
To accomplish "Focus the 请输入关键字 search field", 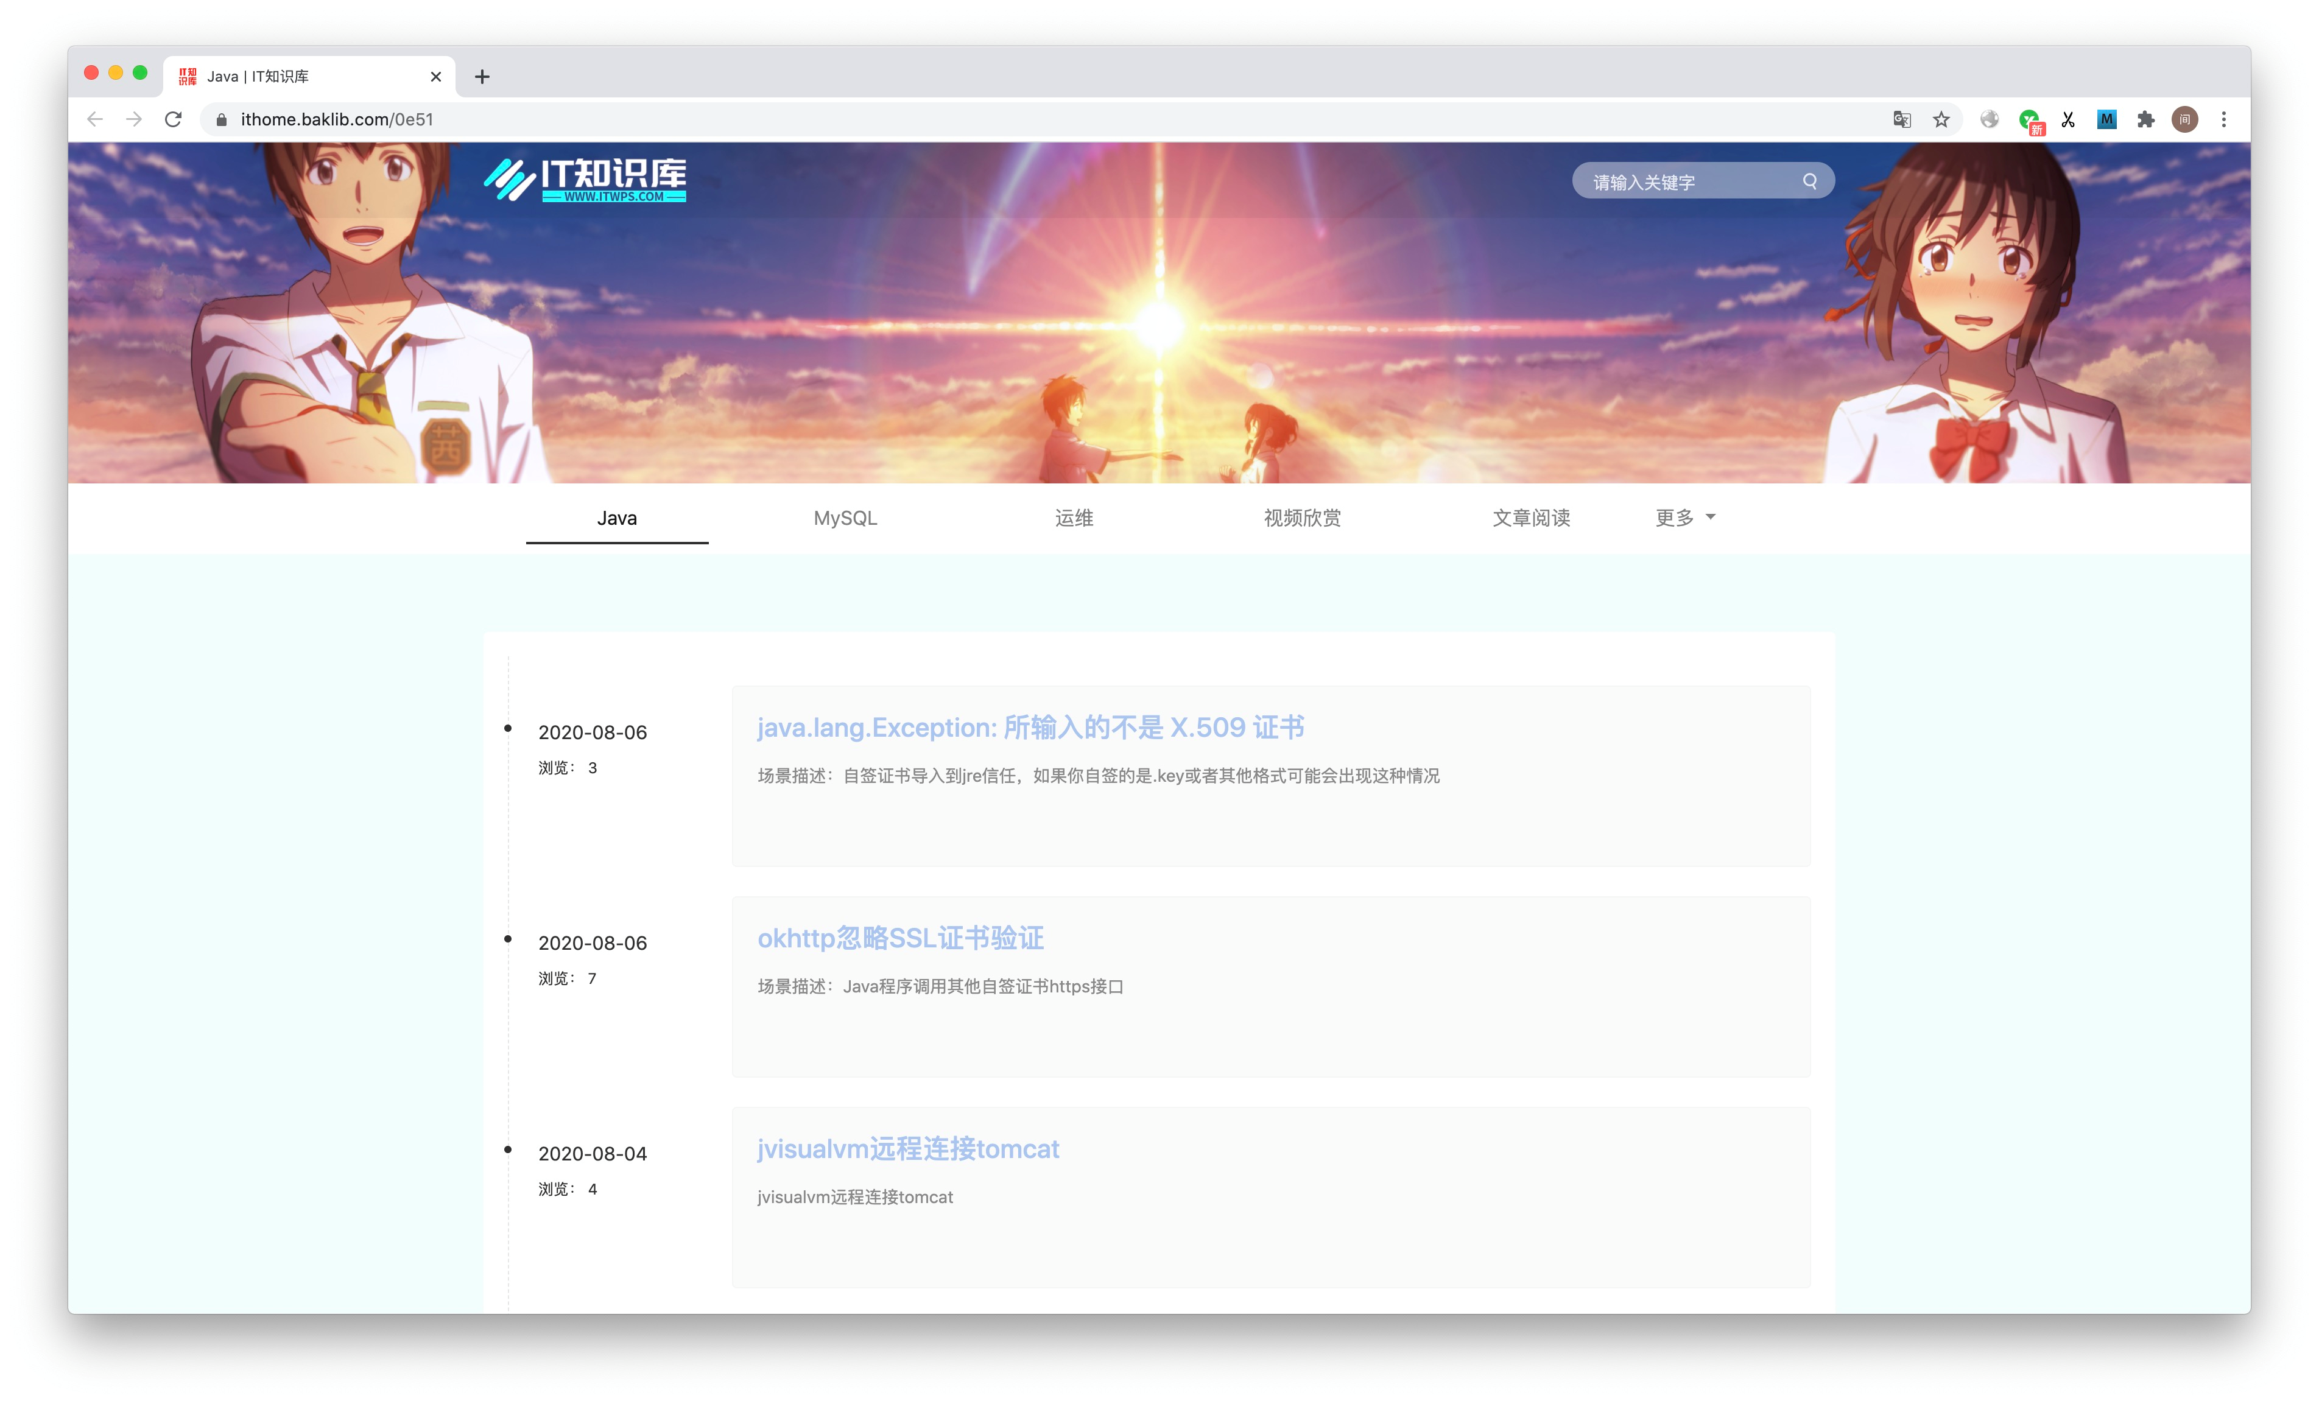I will click(1684, 181).
